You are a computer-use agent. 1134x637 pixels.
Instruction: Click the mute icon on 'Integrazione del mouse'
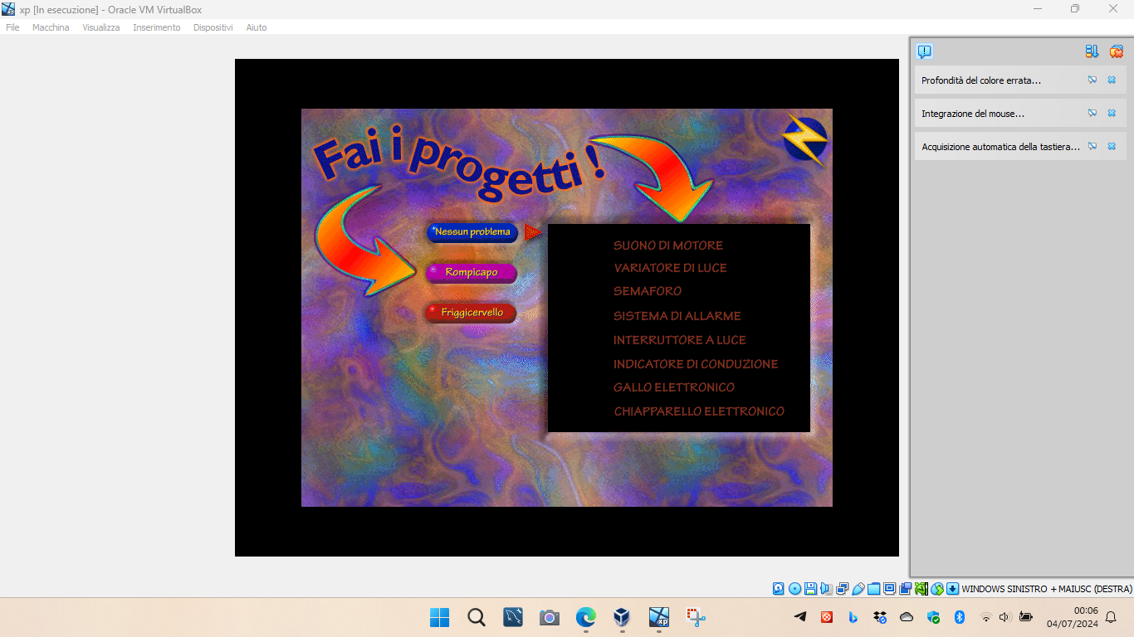click(x=1092, y=113)
